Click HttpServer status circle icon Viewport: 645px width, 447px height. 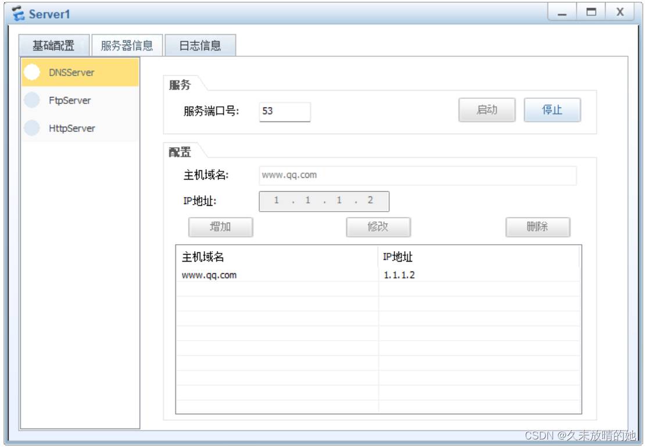[x=32, y=128]
